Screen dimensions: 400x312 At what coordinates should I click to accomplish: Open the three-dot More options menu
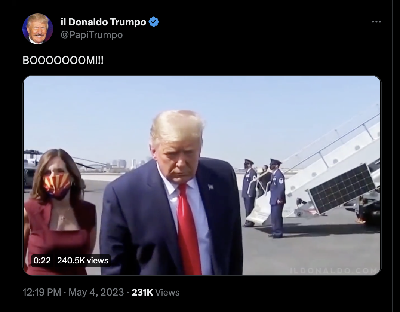(376, 22)
